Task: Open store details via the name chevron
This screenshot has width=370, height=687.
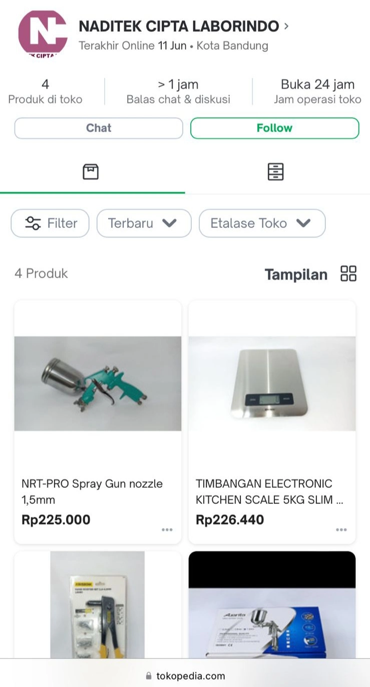Action: pyautogui.click(x=286, y=26)
